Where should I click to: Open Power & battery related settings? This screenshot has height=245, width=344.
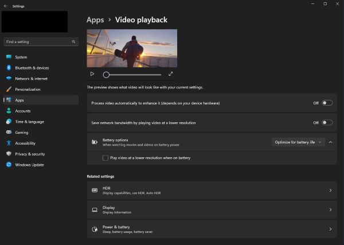pyautogui.click(x=211, y=229)
